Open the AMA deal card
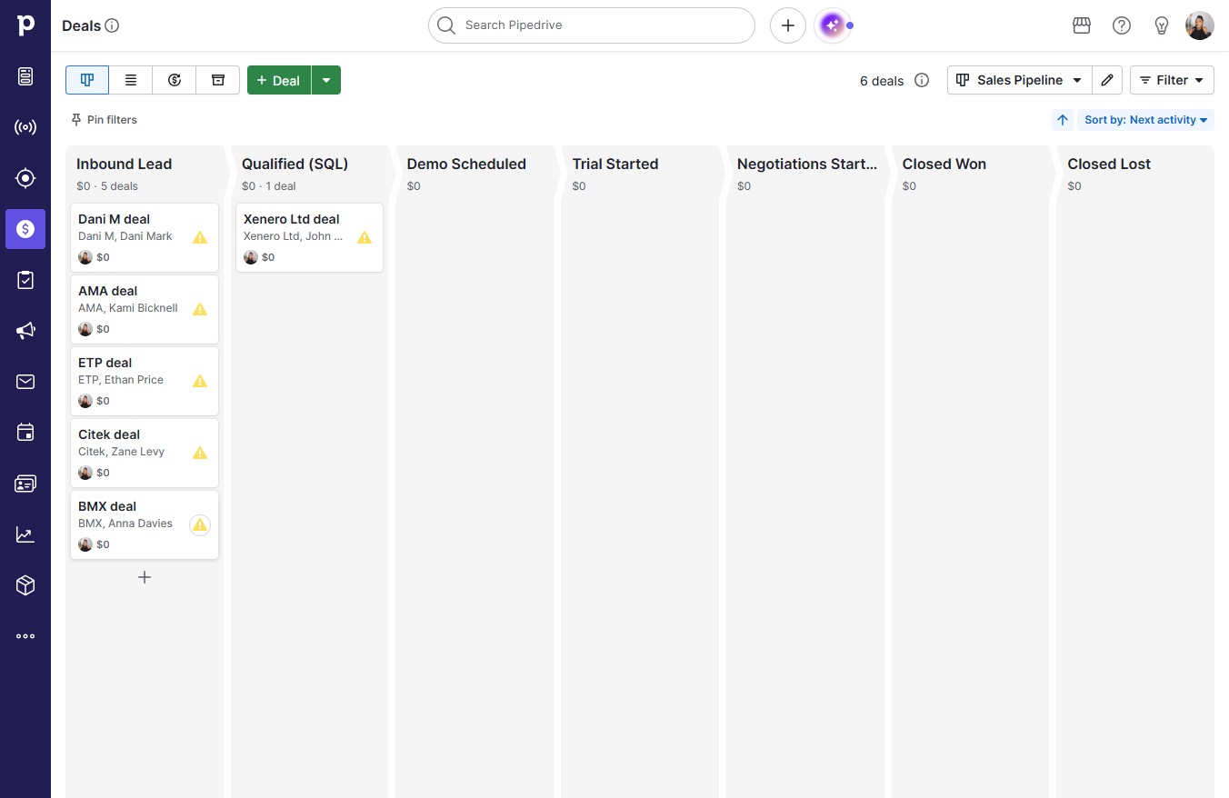 pos(145,309)
